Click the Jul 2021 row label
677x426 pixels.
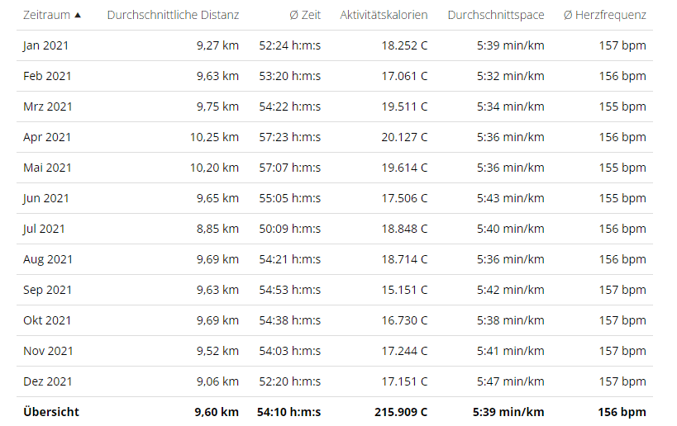click(44, 229)
